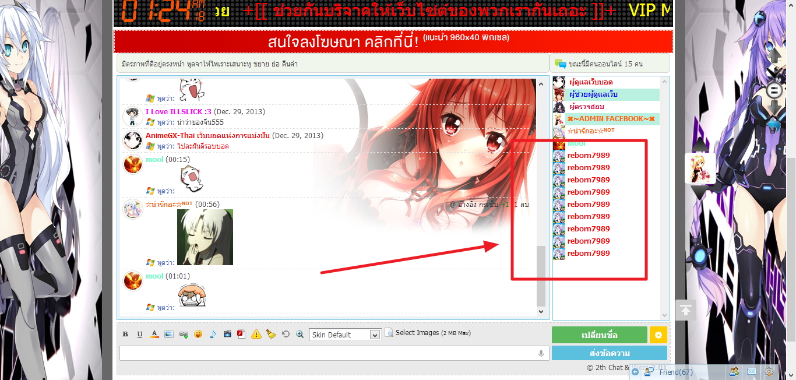The height and width of the screenshot is (380, 796).
Task: Click the down arrow below the character widget
Action: [x=699, y=192]
